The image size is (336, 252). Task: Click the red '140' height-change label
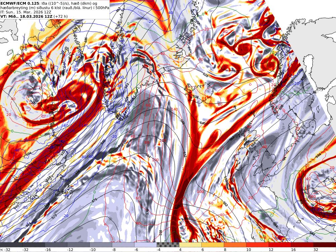pos(175,110)
